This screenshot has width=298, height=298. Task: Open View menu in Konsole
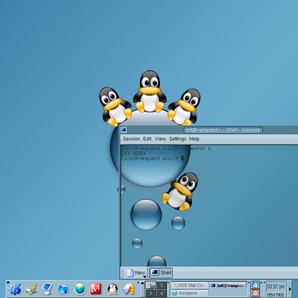pyautogui.click(x=160, y=139)
